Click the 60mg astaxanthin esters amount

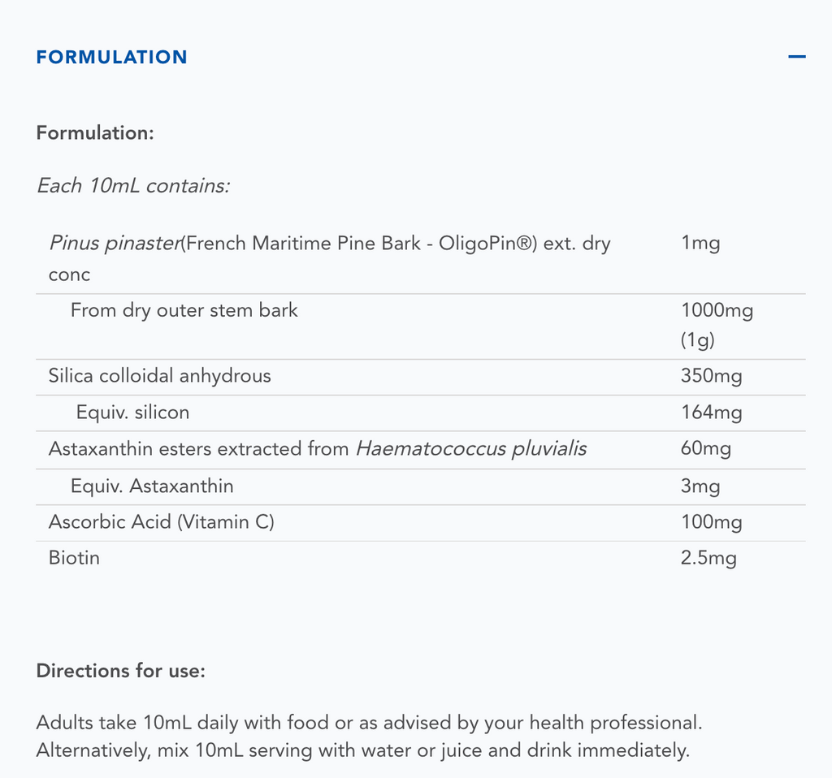(706, 449)
